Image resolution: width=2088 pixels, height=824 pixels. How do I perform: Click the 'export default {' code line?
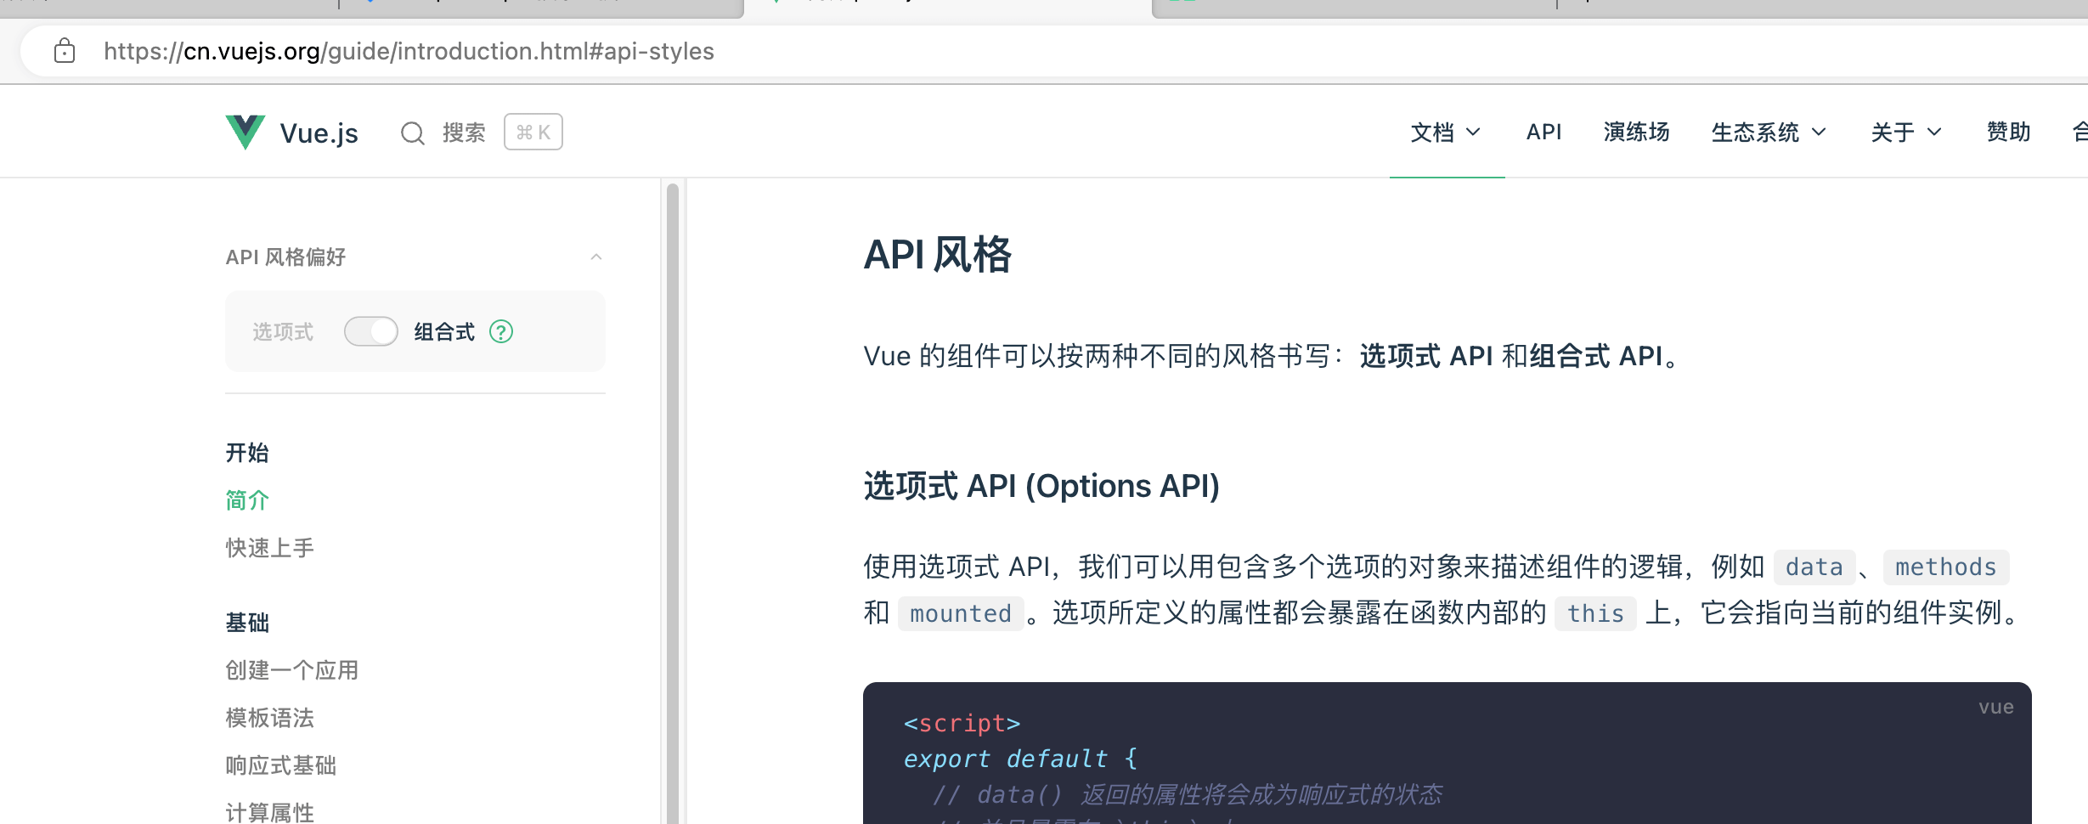[1019, 759]
